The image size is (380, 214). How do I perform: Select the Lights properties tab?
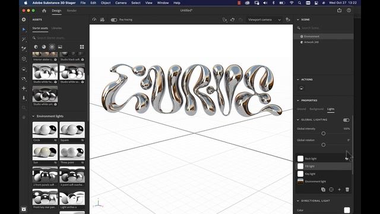pos(331,109)
